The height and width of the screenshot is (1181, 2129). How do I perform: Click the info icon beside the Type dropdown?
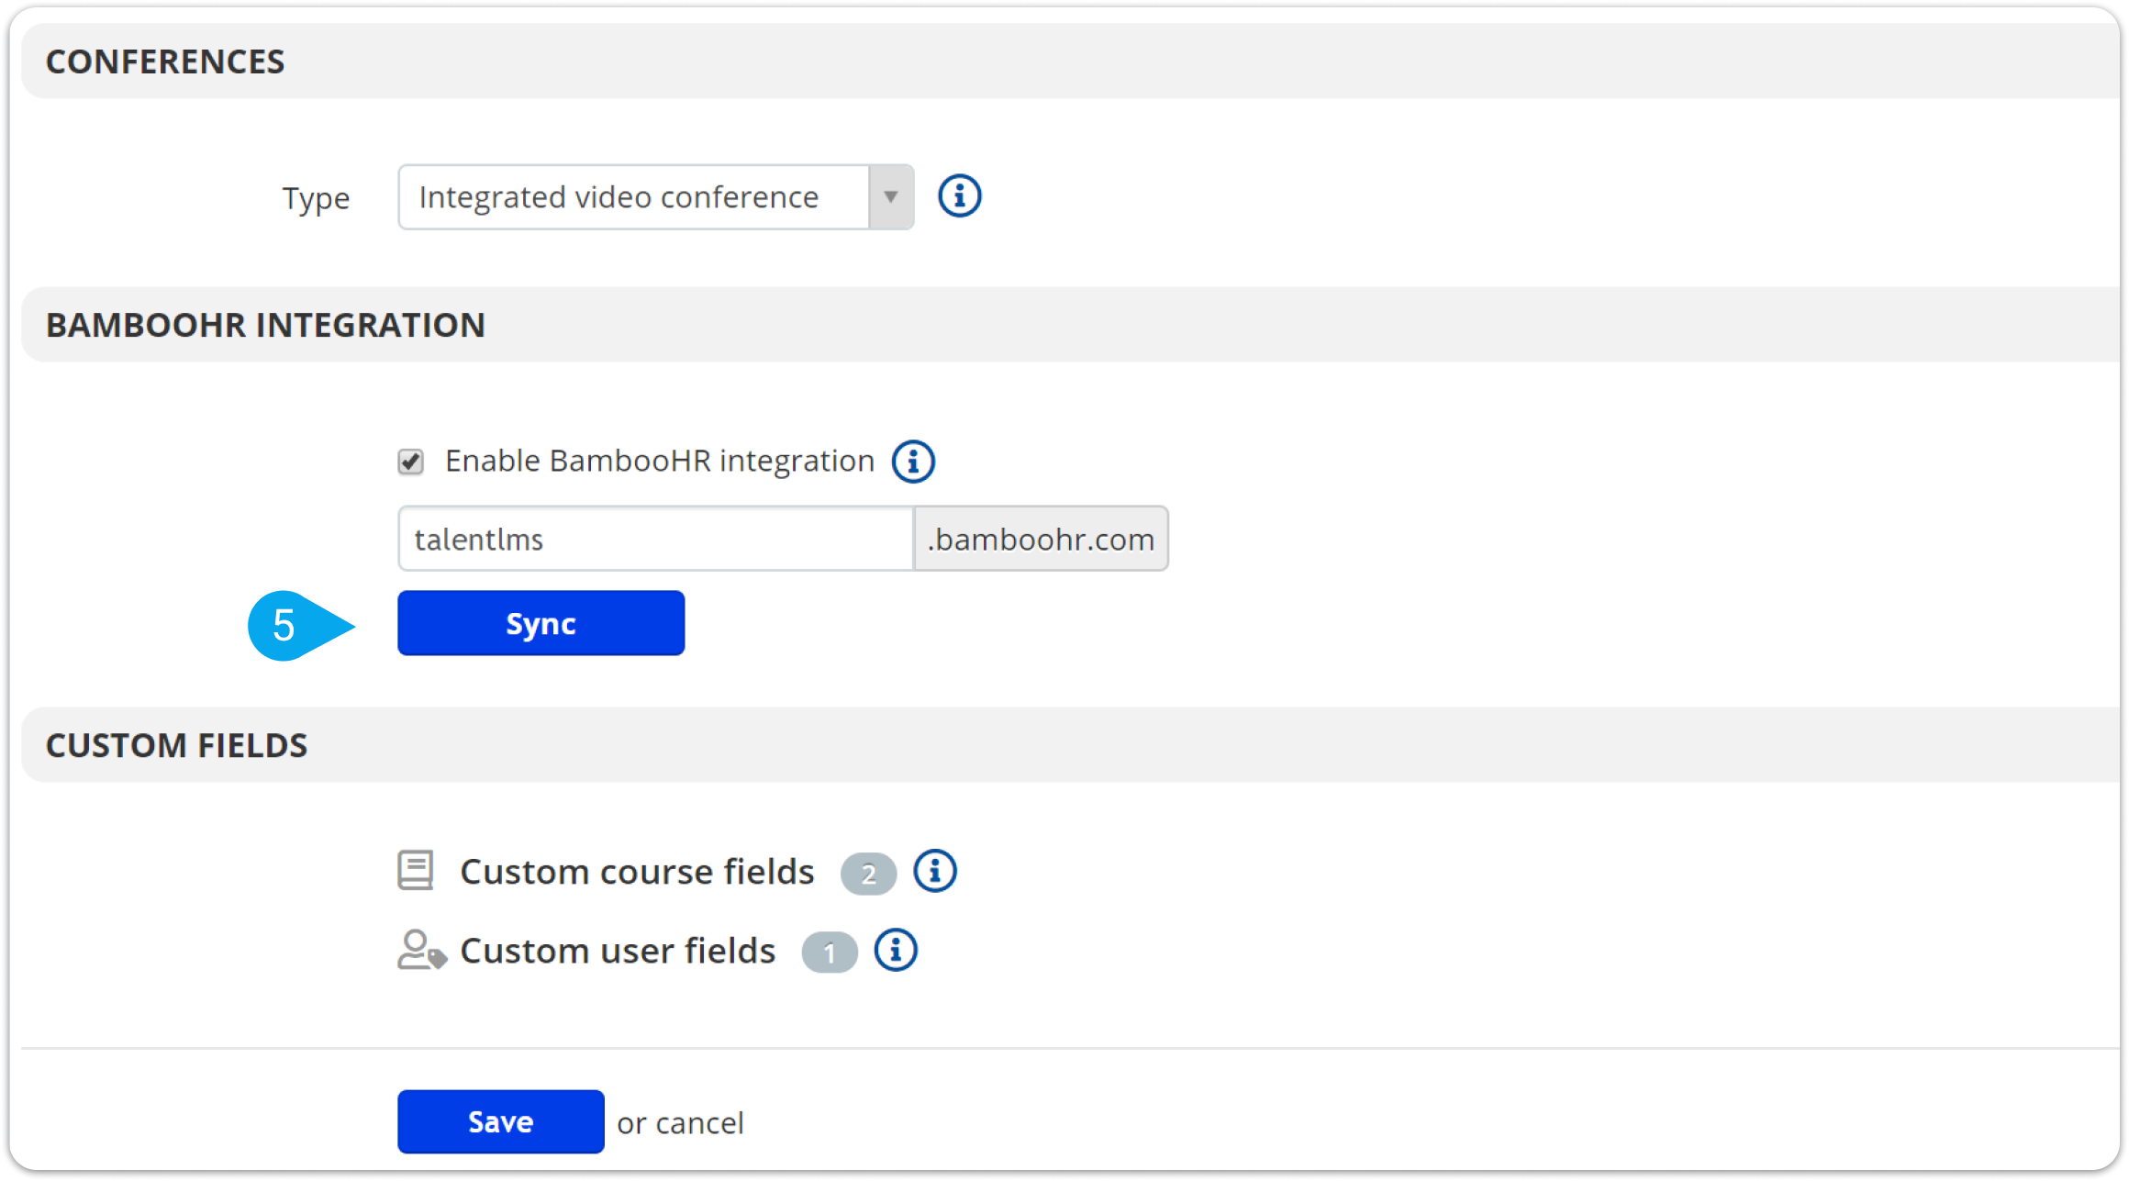958,195
